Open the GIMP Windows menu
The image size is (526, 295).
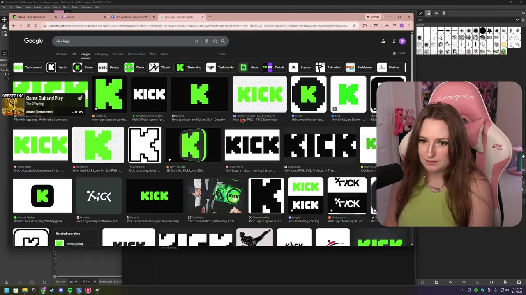(x=86, y=7)
